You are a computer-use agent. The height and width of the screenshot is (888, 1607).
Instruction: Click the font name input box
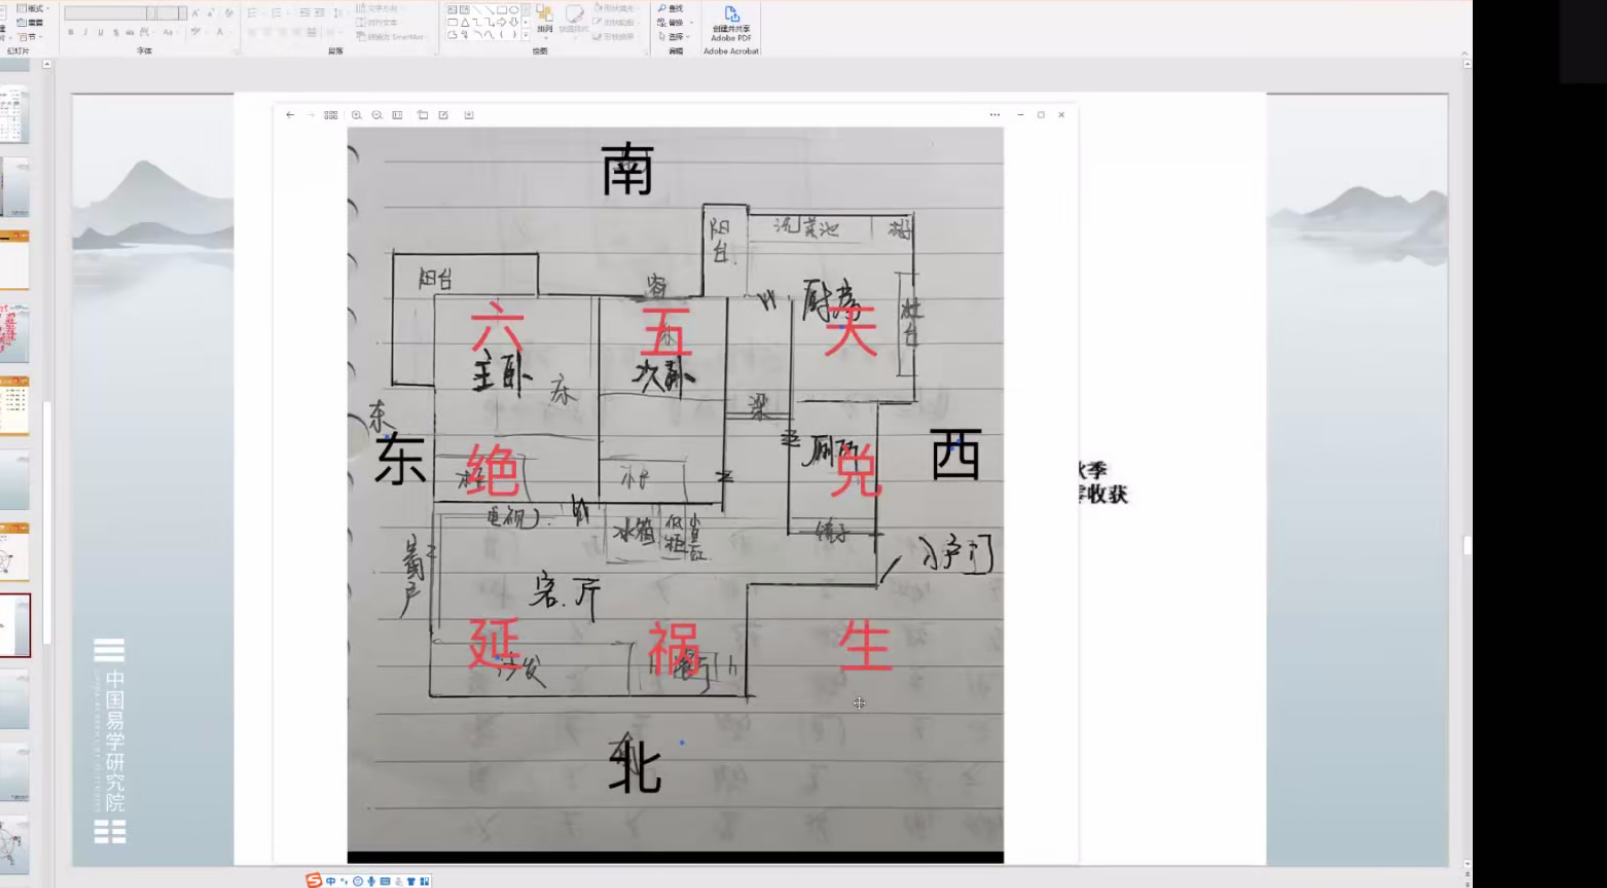click(106, 13)
